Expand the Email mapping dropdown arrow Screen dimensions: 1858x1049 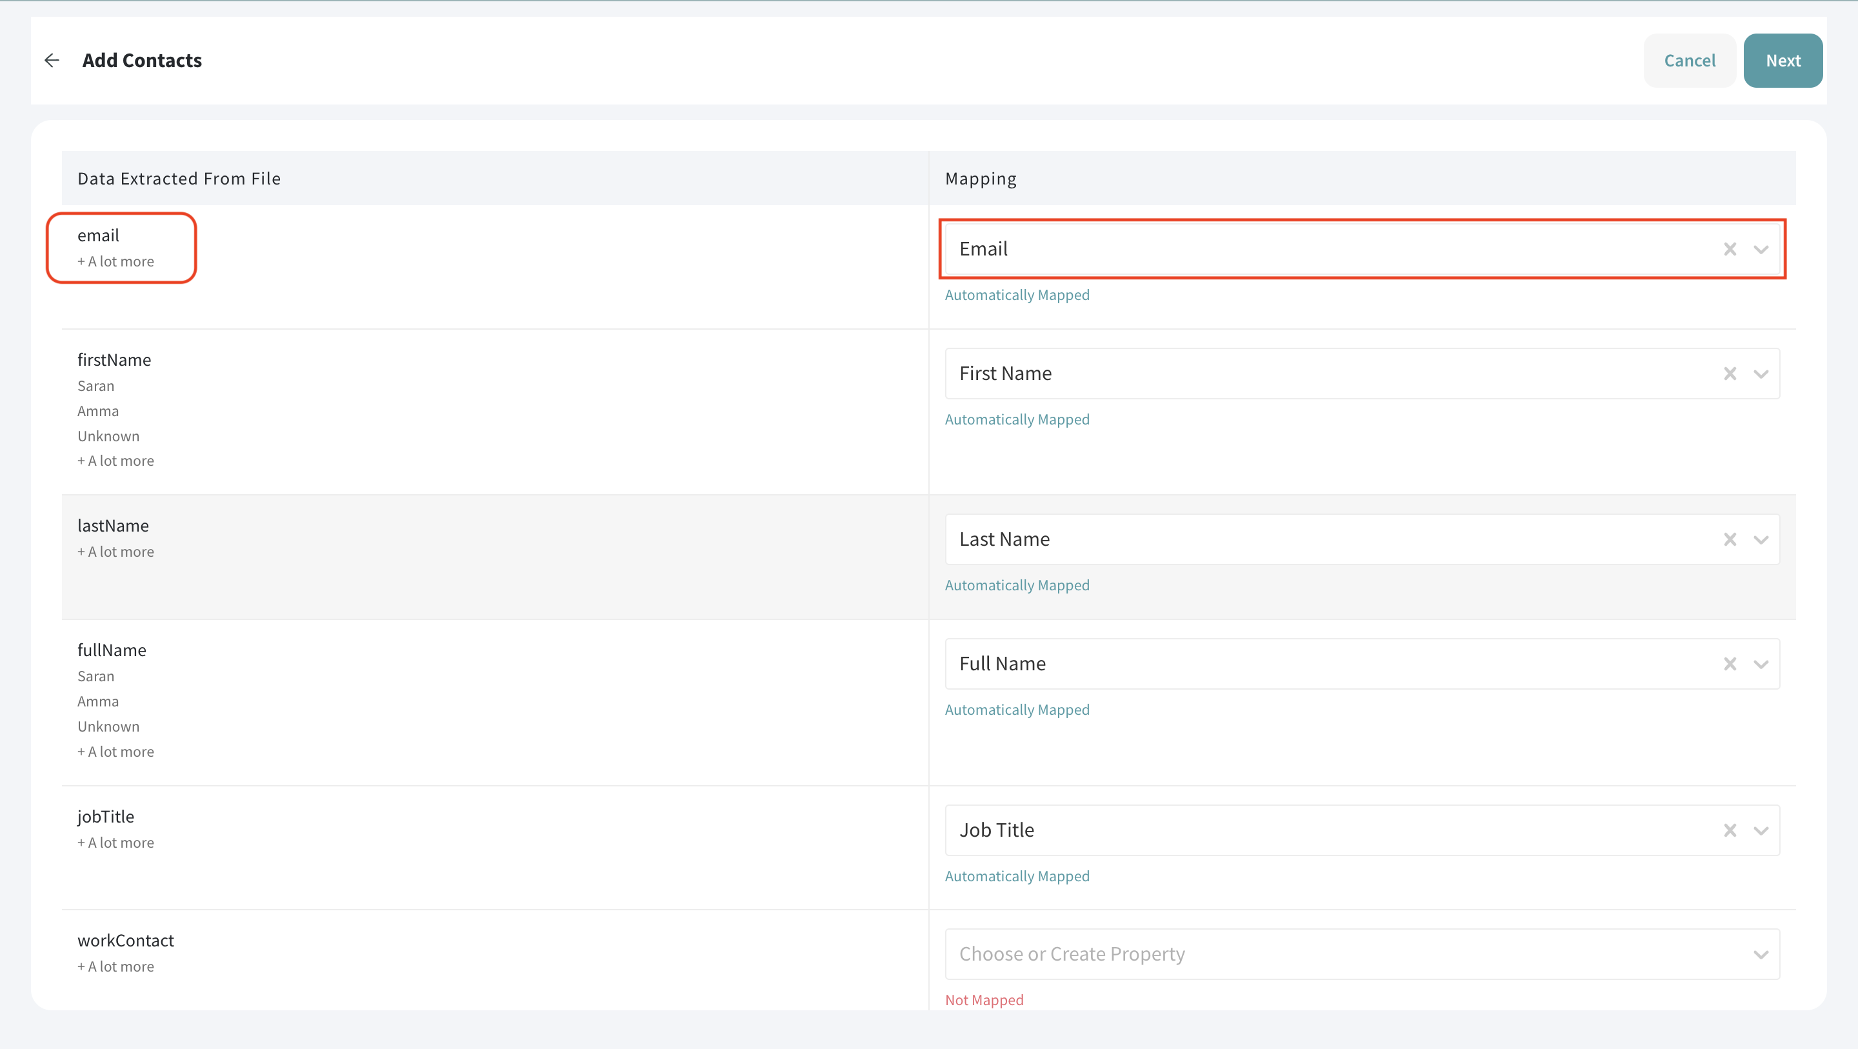click(x=1761, y=250)
